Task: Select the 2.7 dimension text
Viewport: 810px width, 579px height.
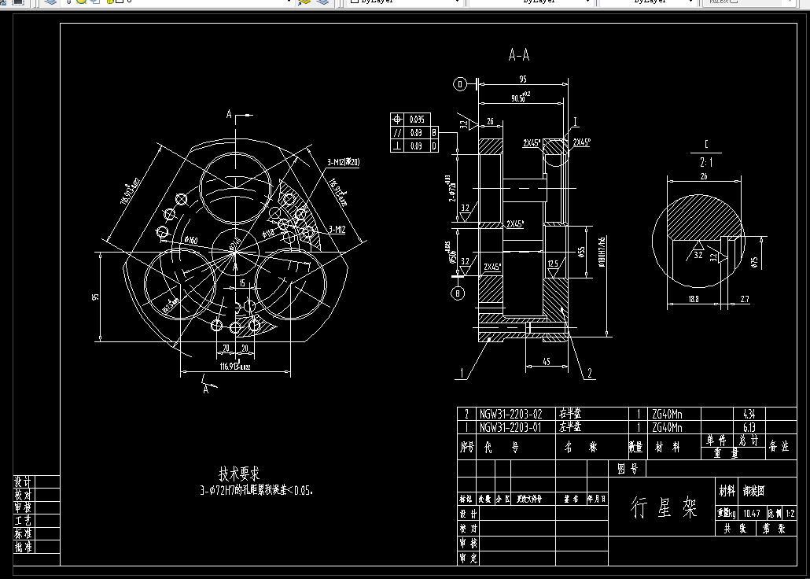Action: tap(745, 299)
